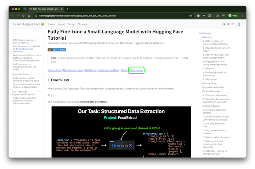Viewport: 255px width, 169px height.
Task: Open Build a custom object detection link
Action: pyautogui.click(x=26, y=80)
